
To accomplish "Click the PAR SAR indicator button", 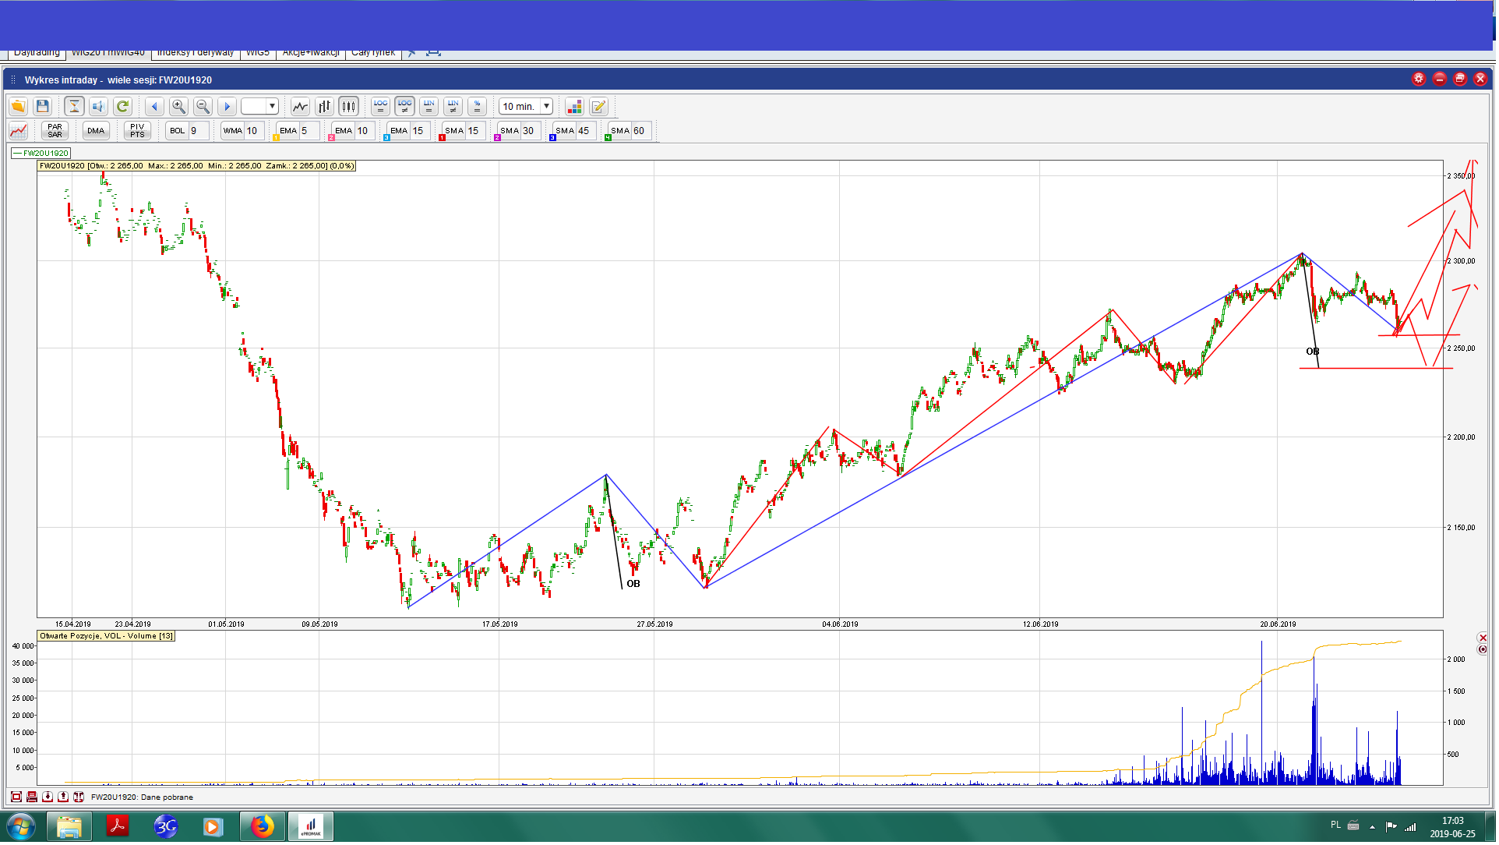I will 55,131.
